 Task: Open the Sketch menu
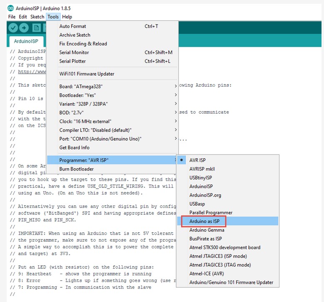tap(37, 17)
